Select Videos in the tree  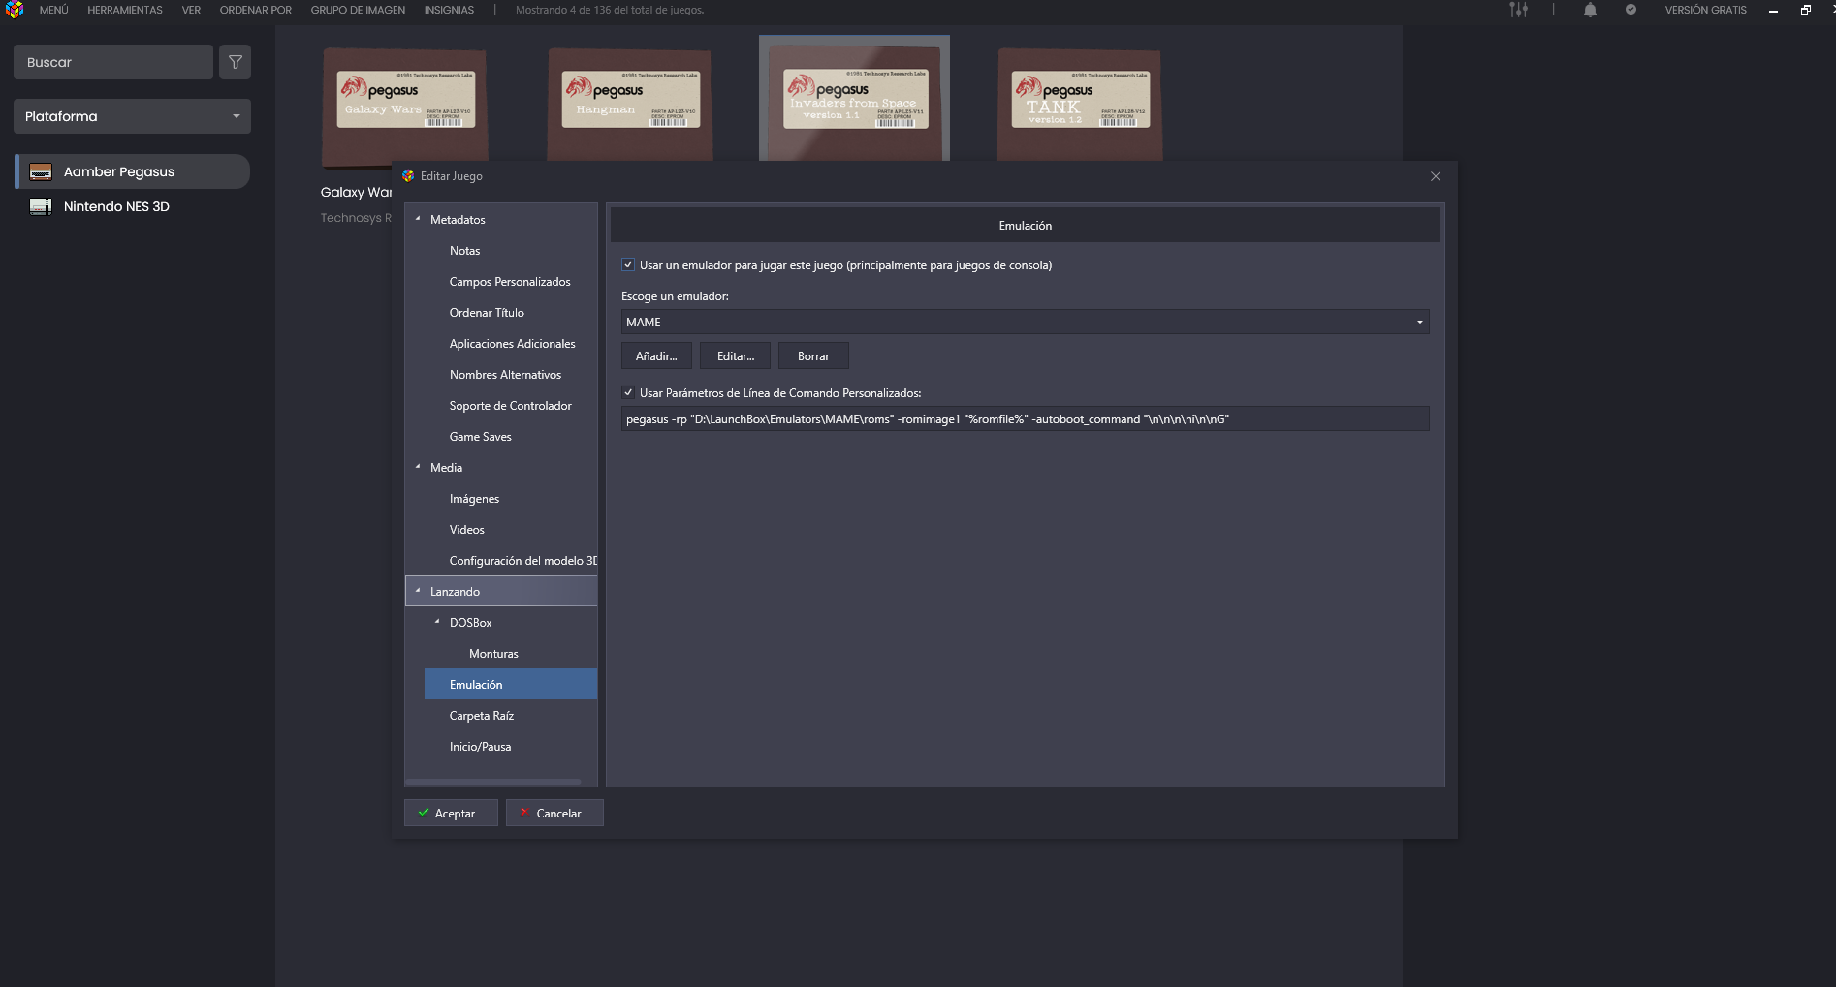[x=466, y=529]
